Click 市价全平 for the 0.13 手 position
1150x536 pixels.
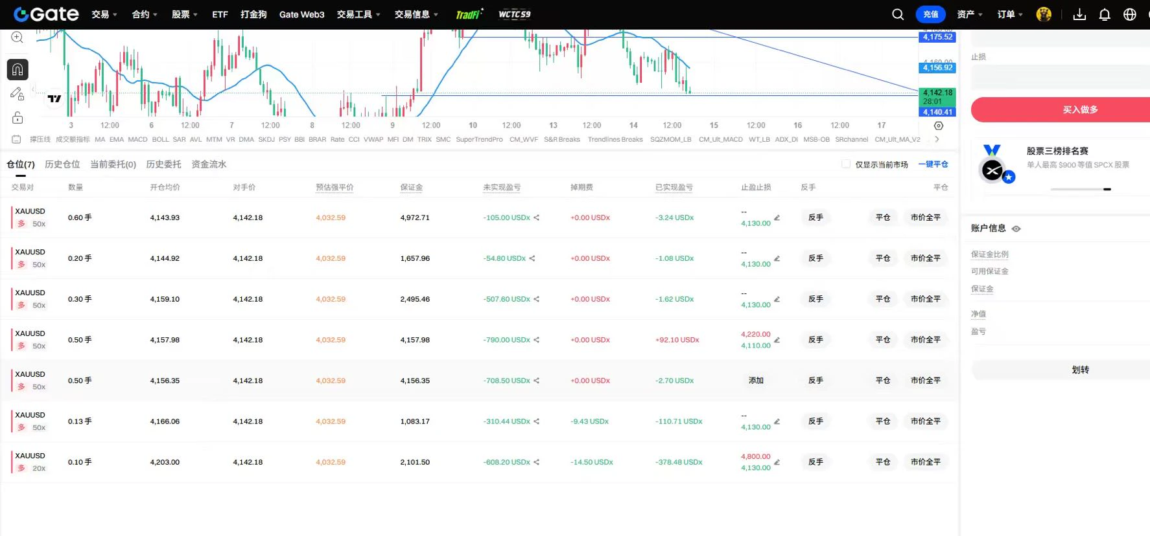925,421
